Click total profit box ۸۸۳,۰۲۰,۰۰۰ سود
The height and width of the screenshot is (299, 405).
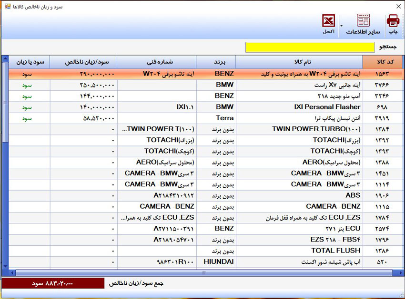pyautogui.click(x=53, y=283)
